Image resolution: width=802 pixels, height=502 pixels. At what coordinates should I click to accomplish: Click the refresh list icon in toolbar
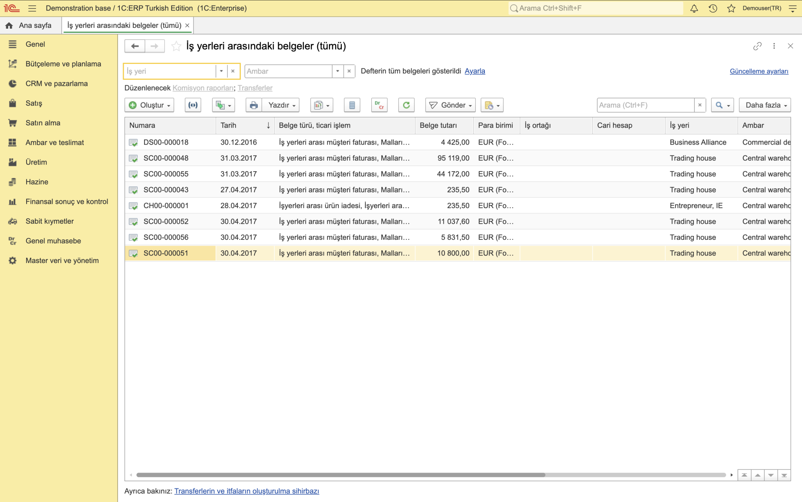coord(406,105)
